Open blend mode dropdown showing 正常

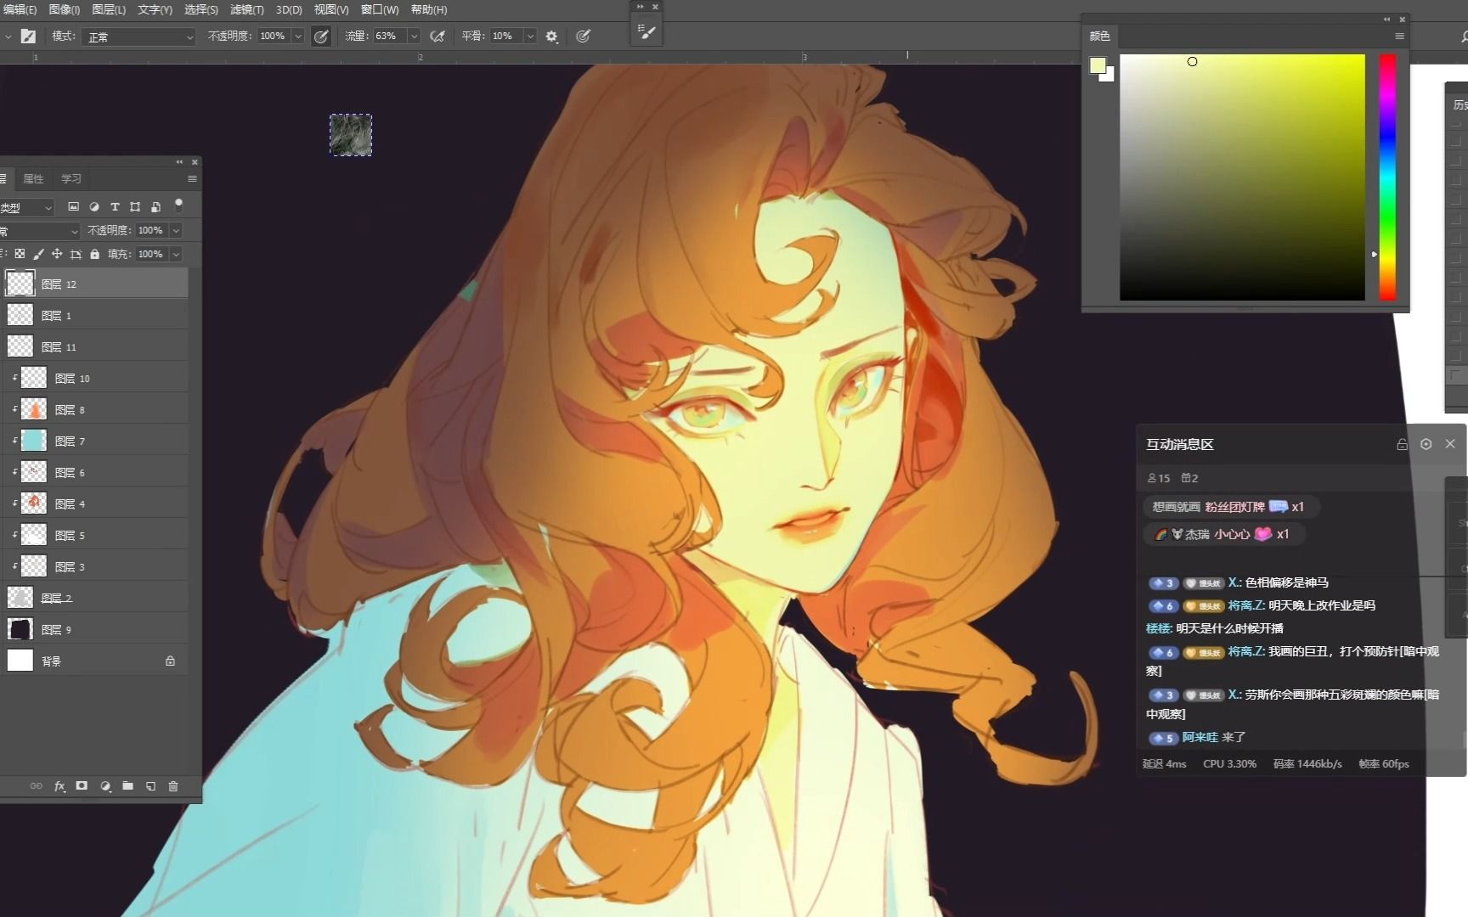tap(139, 37)
